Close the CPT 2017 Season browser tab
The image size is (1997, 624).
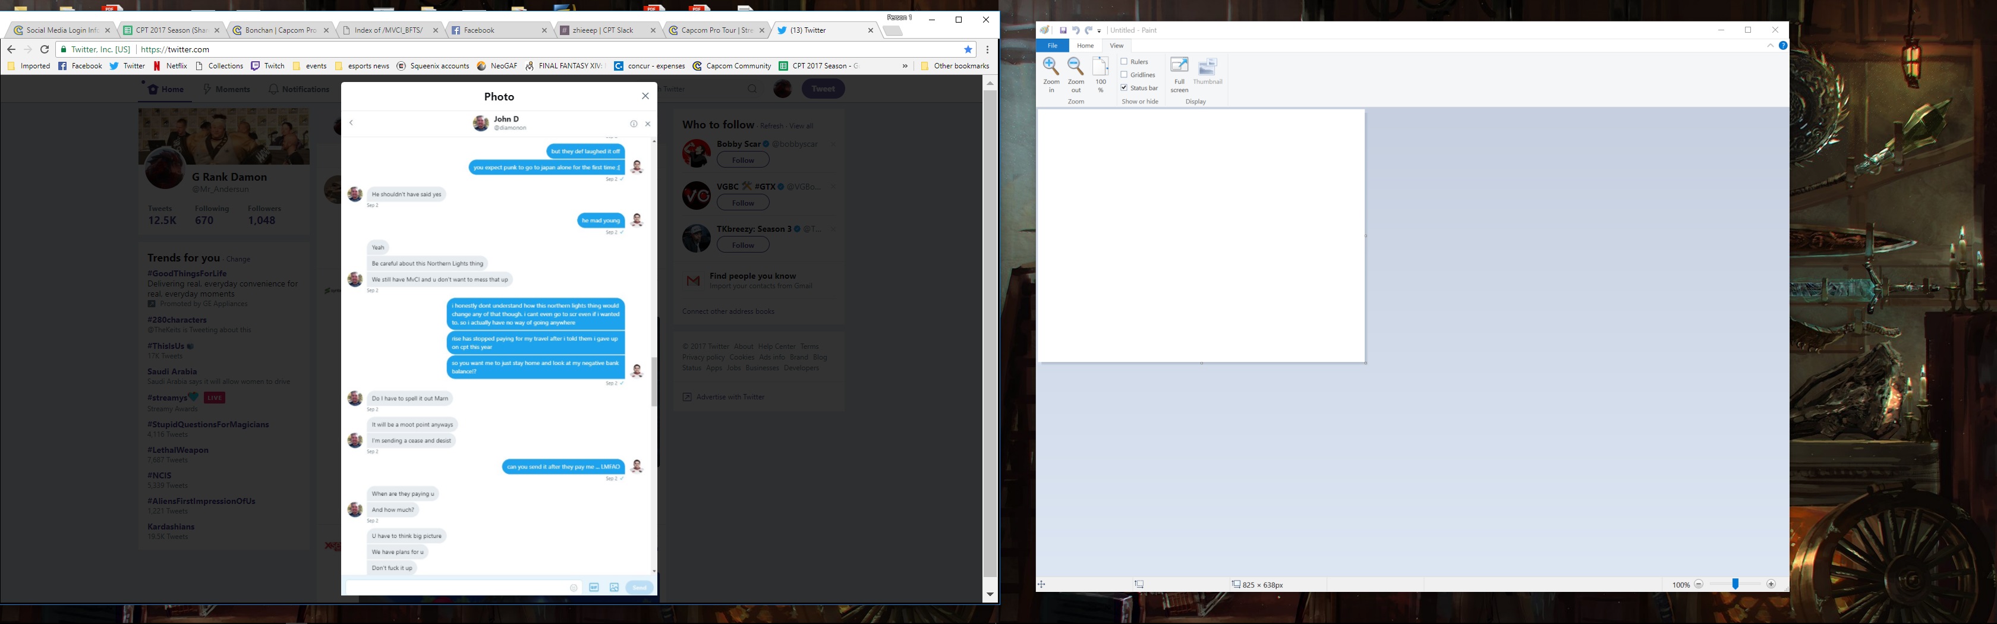point(217,30)
